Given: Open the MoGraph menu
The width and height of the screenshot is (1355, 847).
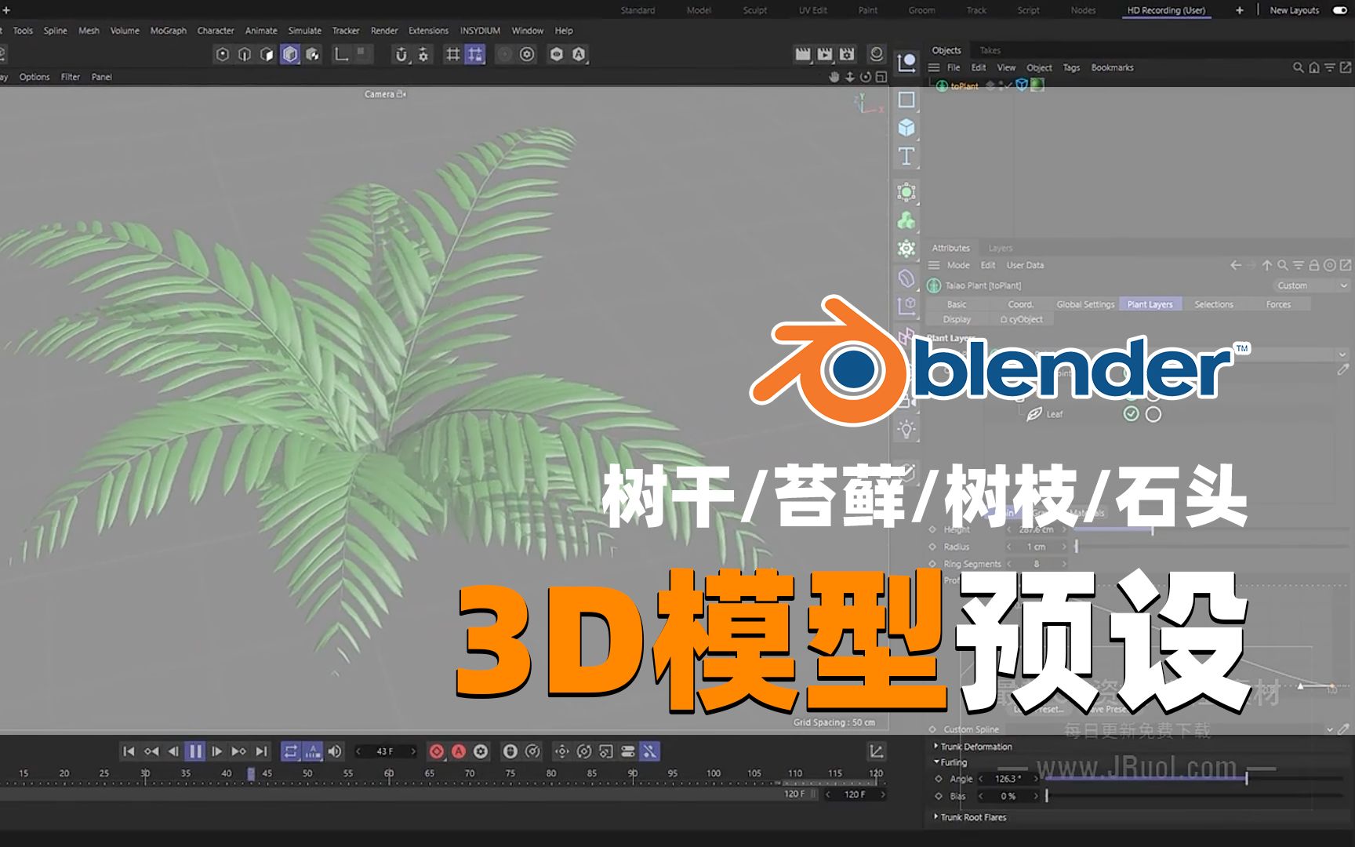Looking at the screenshot, I should coord(169,31).
